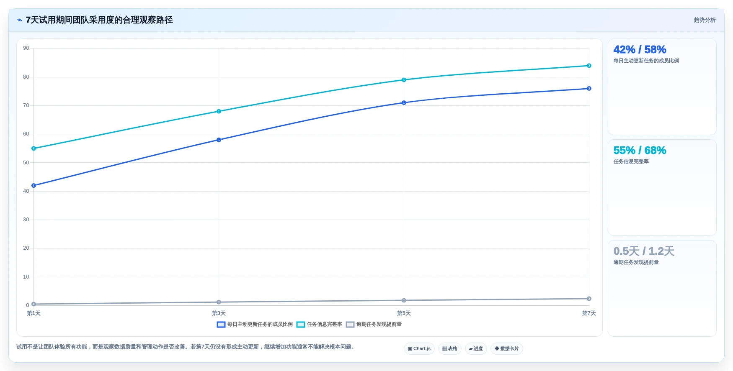Toggle the 每日主动更新任务的成员比例 legend swatch

(221, 325)
